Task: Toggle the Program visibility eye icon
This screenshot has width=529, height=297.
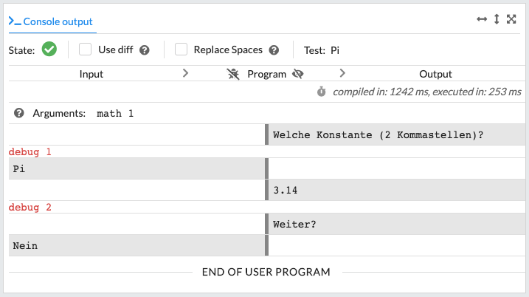Action: [x=298, y=74]
